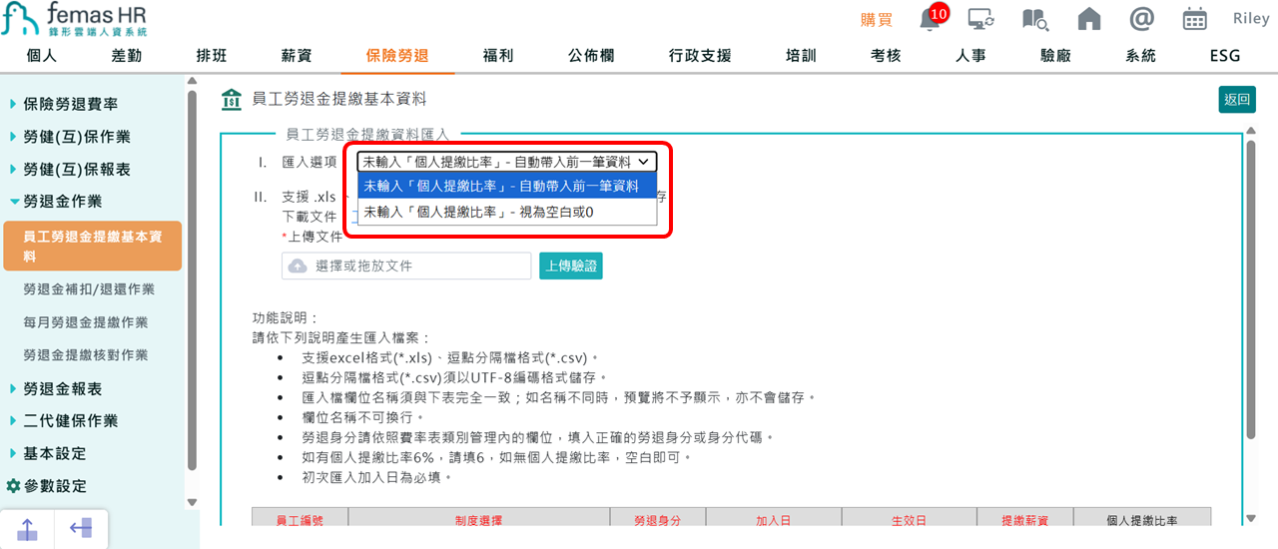The image size is (1278, 549).
Task: Click the collapse sidebar arrow icon
Action: point(82,529)
